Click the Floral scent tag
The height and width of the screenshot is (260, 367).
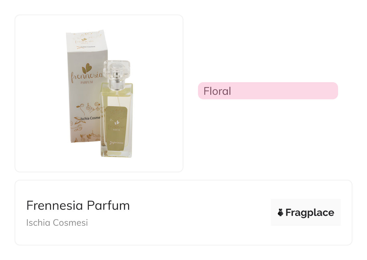(217, 91)
